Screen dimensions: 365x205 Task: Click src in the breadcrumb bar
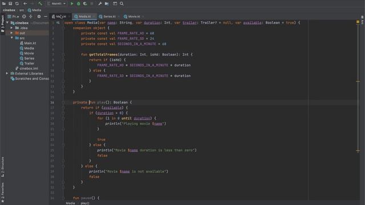[22, 10]
